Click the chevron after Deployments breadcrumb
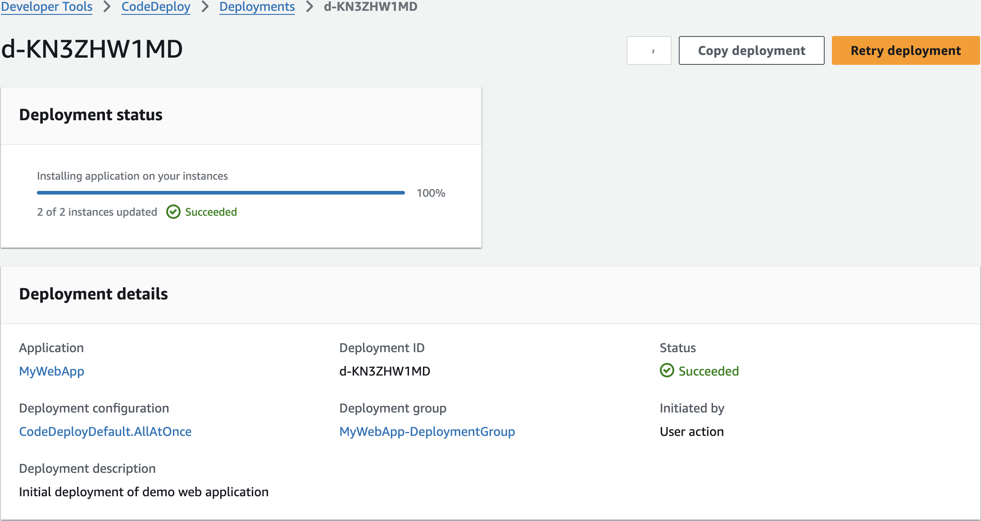The width and height of the screenshot is (981, 521). (309, 7)
